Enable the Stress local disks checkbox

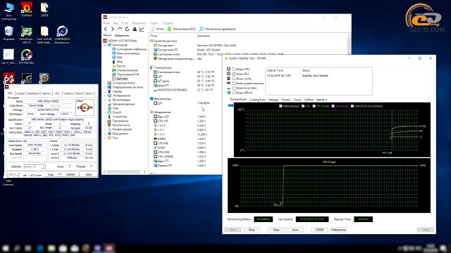click(x=234, y=88)
